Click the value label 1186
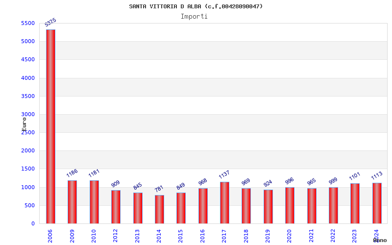Viewport: 392px width, 245px height. point(72,173)
